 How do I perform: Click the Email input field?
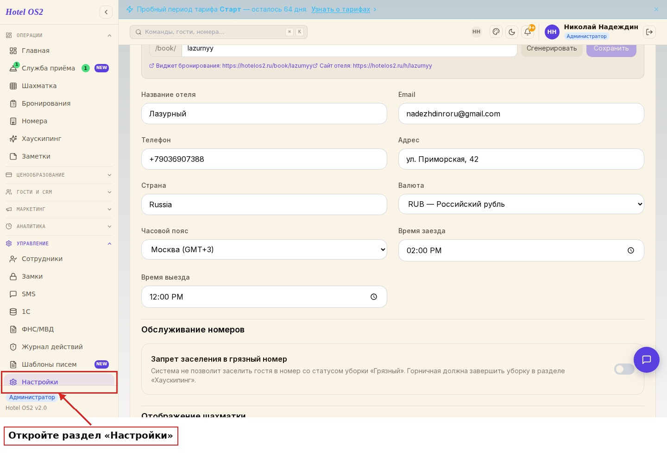coord(521,114)
